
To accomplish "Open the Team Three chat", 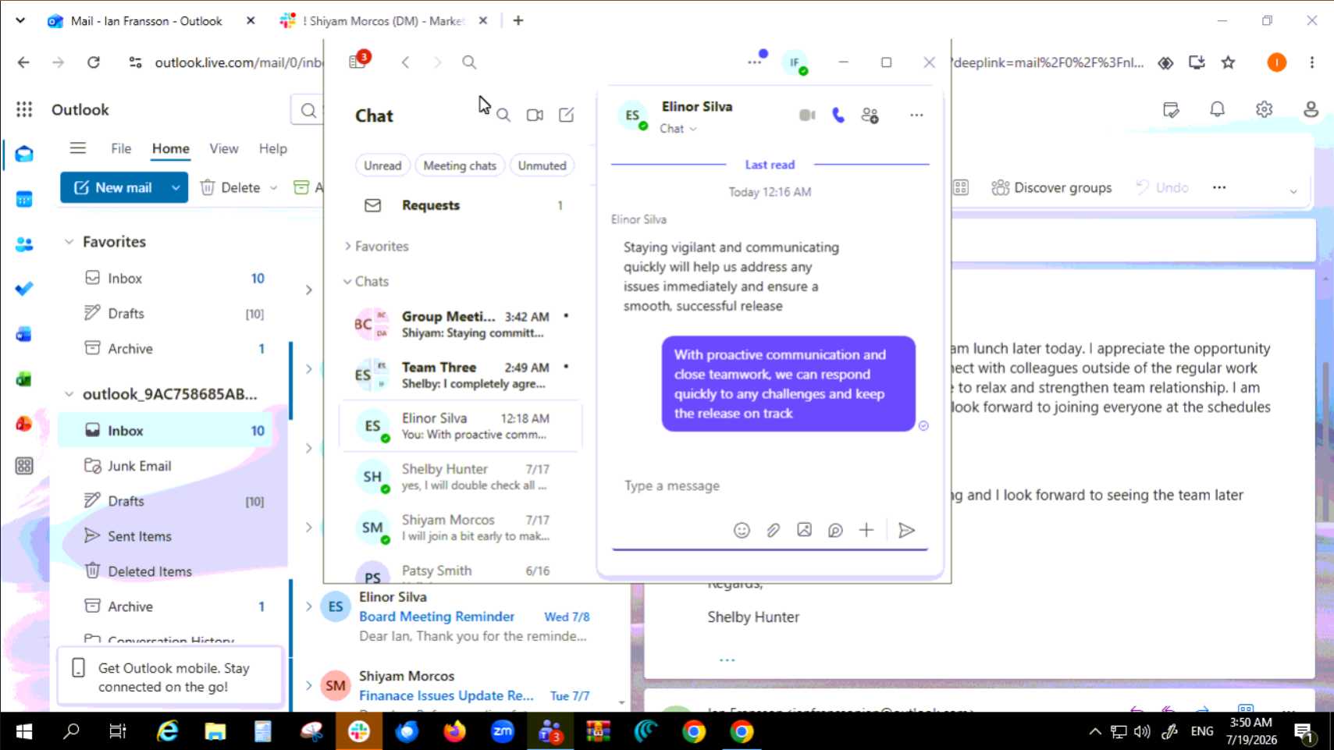I will tap(461, 375).
